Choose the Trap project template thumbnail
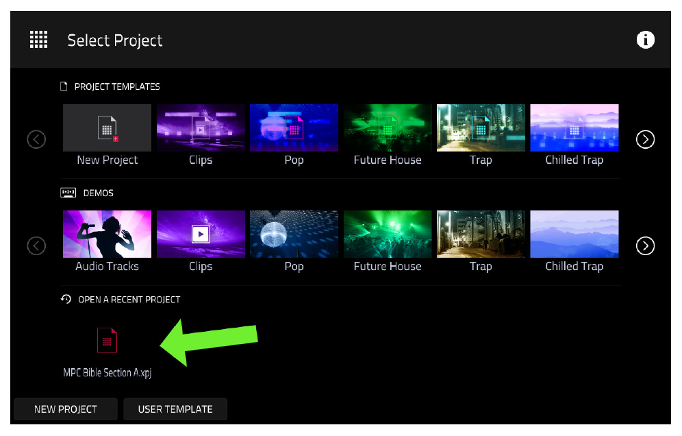The width and height of the screenshot is (682, 436). coord(481,128)
